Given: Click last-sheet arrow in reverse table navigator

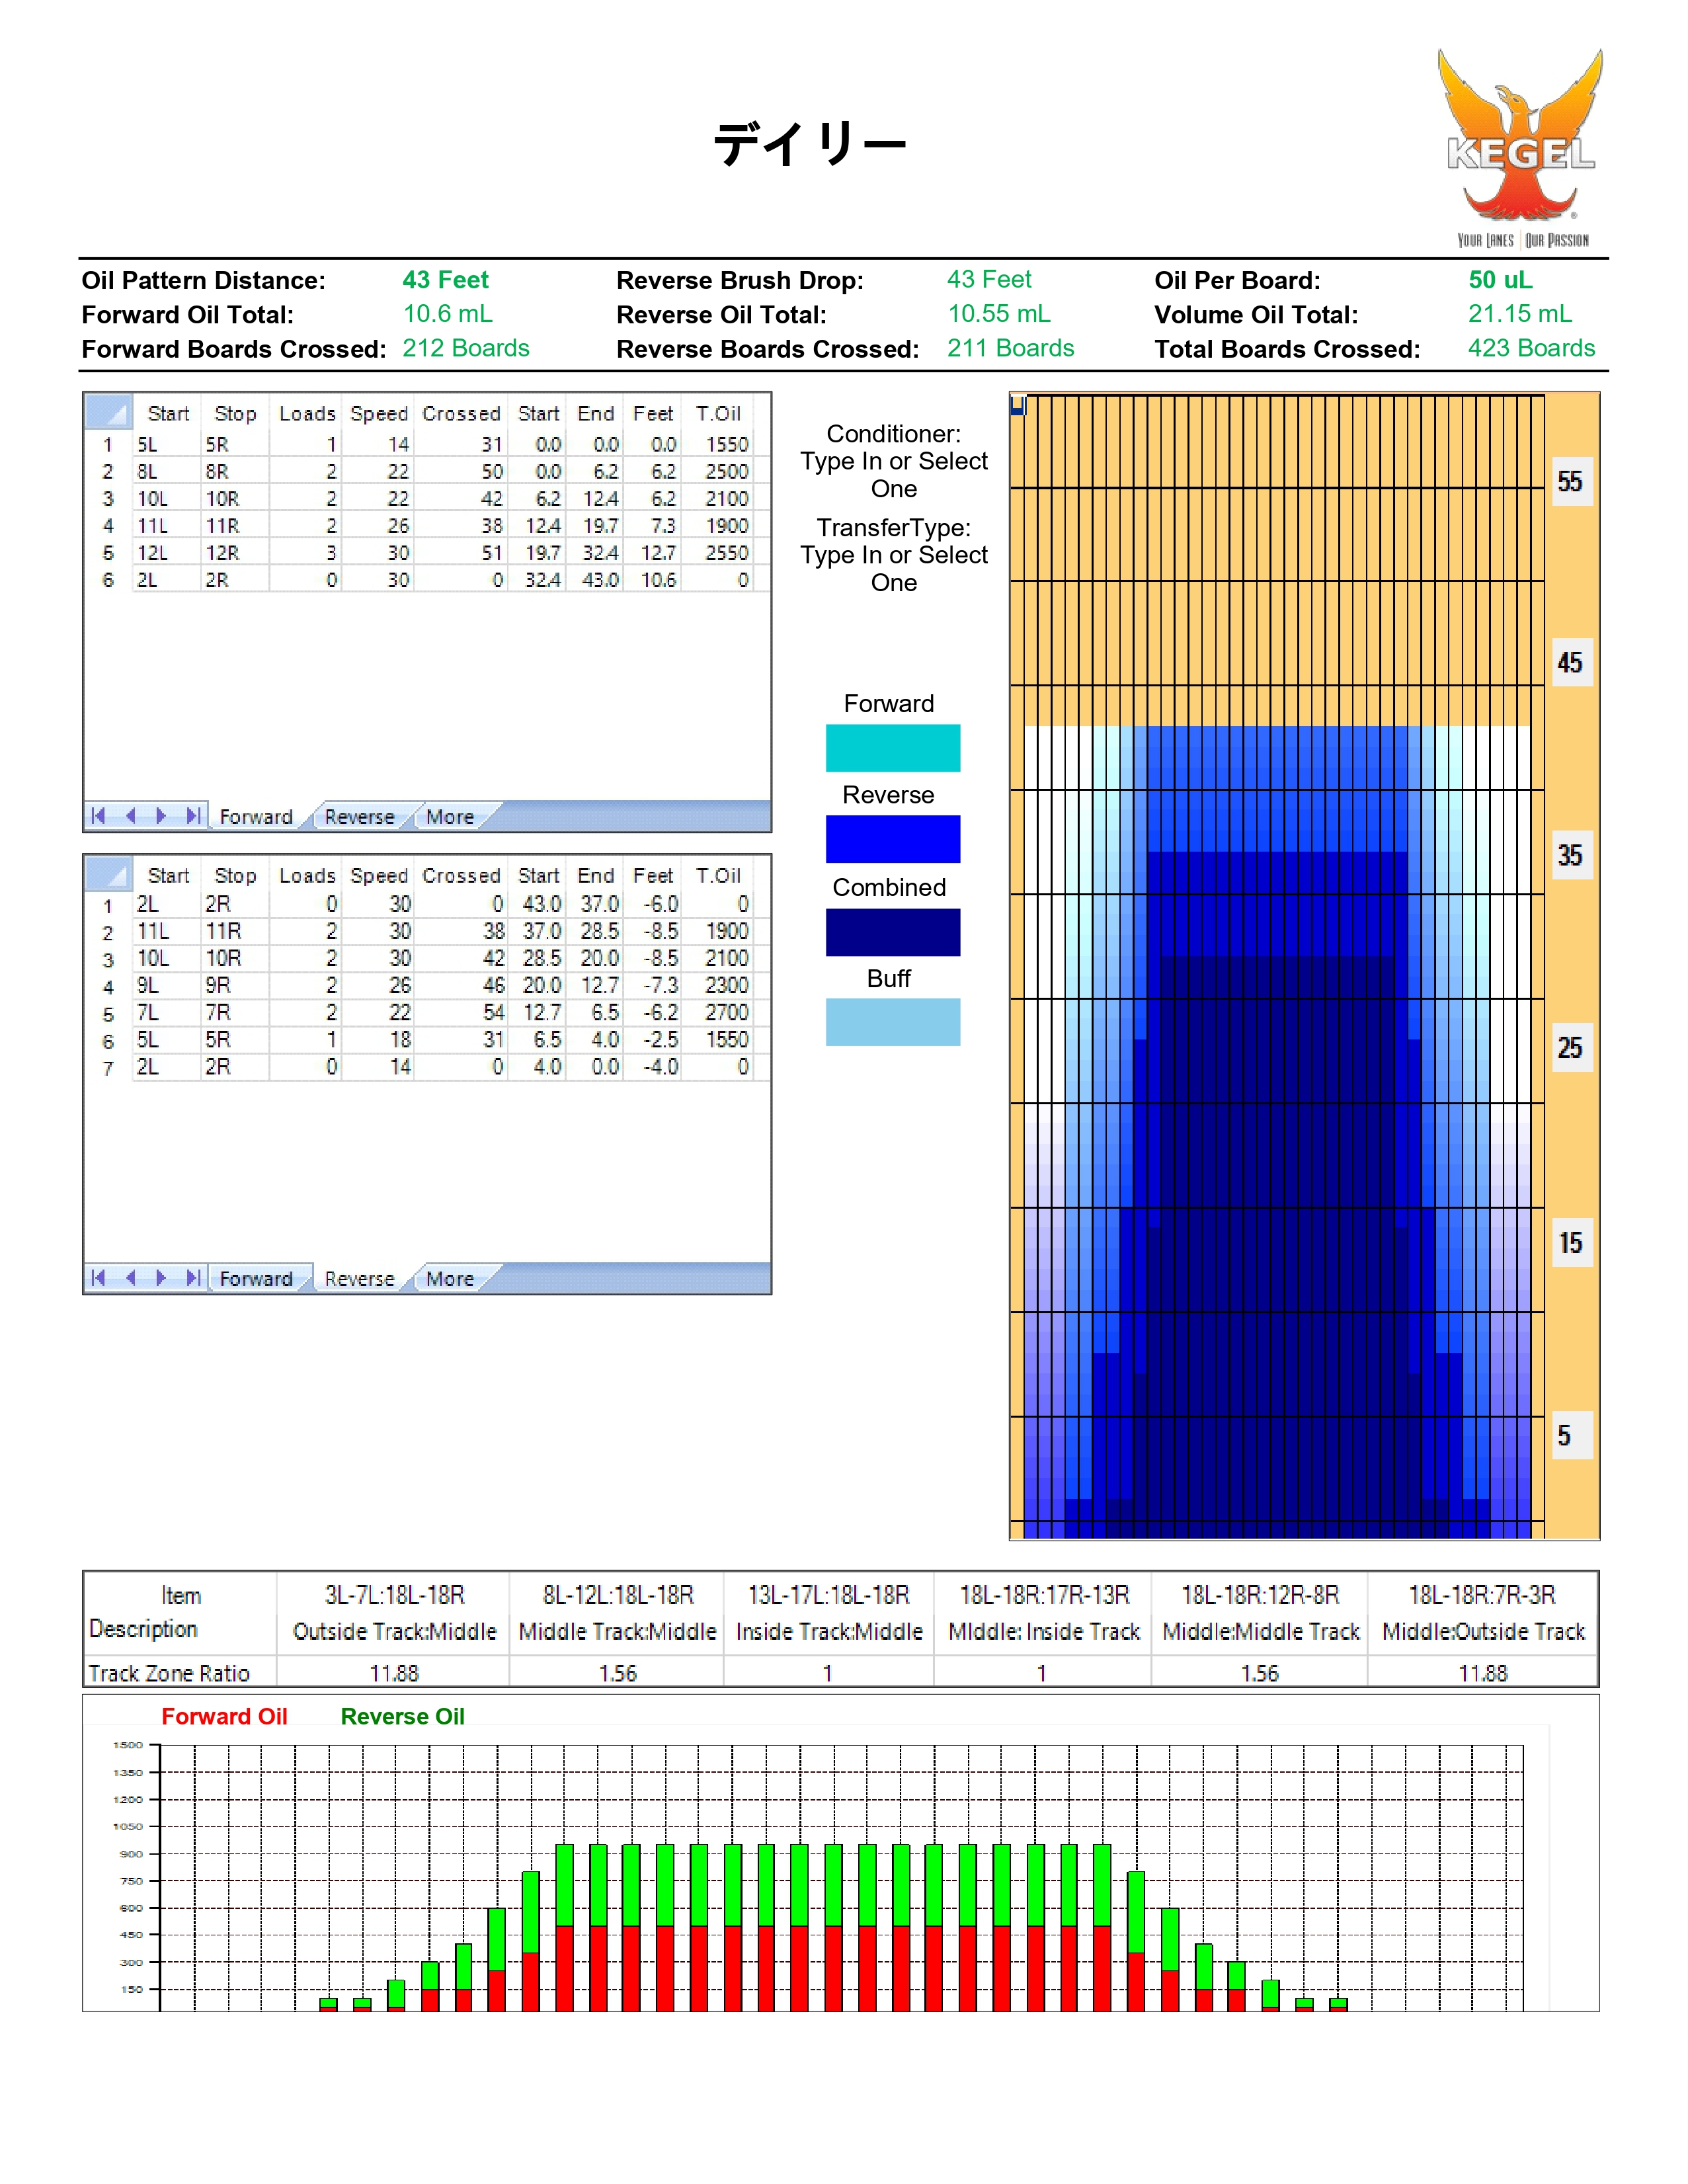Looking at the screenshot, I should point(194,1278).
